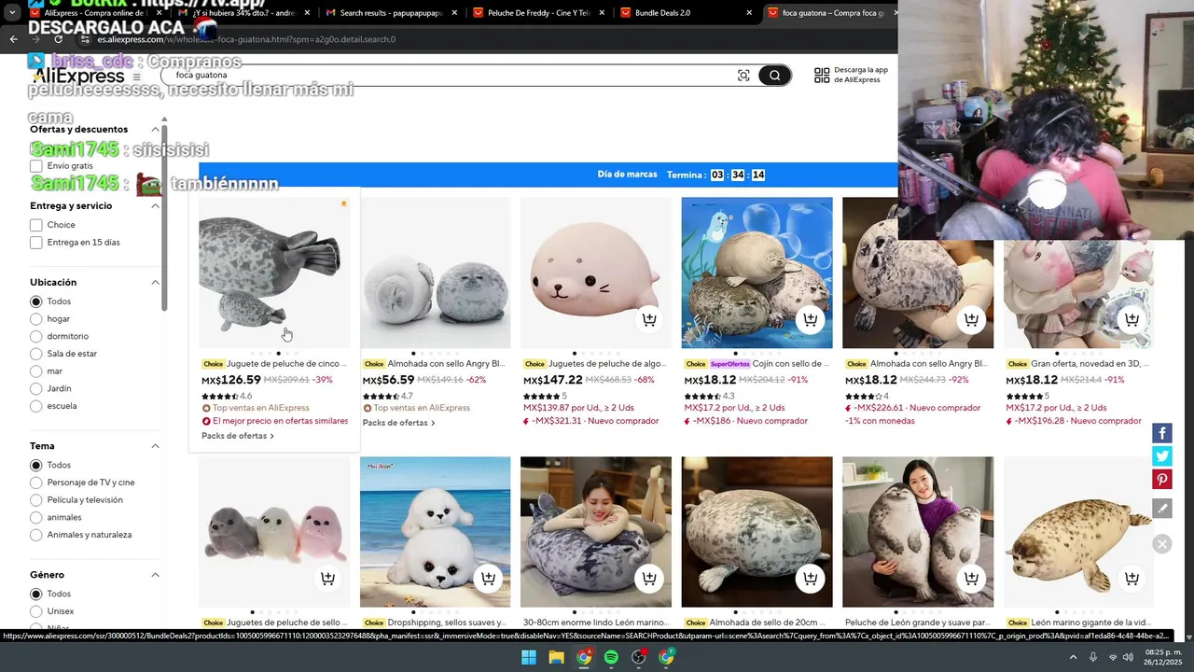Choose Sala de estar radio button

click(35, 354)
